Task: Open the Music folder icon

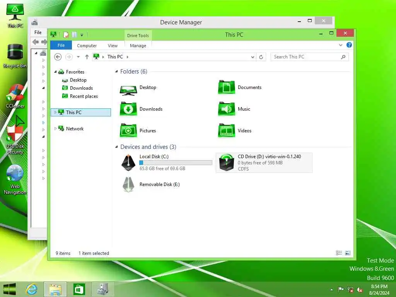Action: (227, 109)
